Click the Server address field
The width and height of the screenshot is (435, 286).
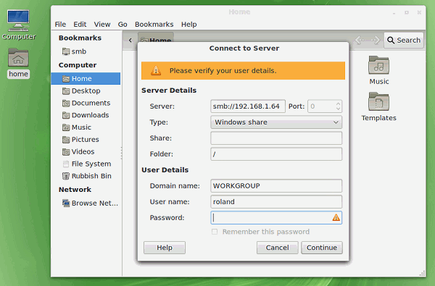248,106
